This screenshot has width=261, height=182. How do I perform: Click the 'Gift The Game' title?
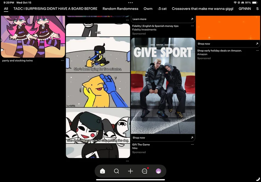141,145
